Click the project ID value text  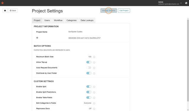point(84,38)
